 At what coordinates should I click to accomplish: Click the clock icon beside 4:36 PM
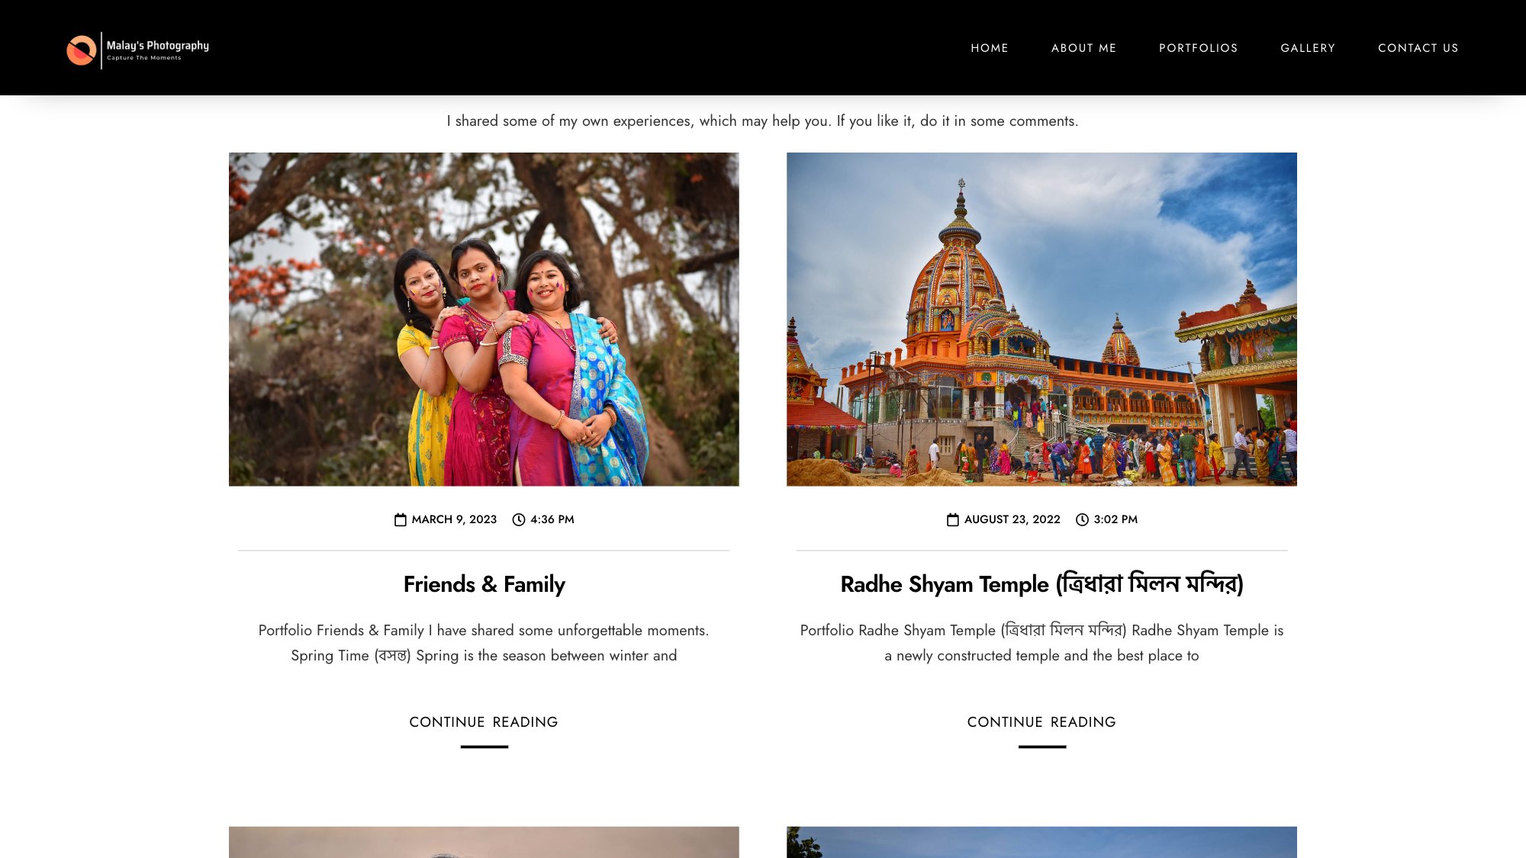coord(519,519)
